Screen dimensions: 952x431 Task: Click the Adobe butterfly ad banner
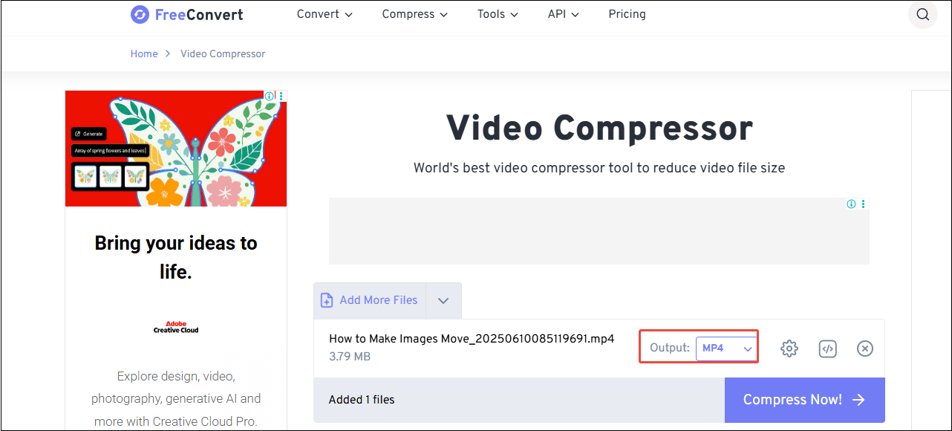pos(175,148)
